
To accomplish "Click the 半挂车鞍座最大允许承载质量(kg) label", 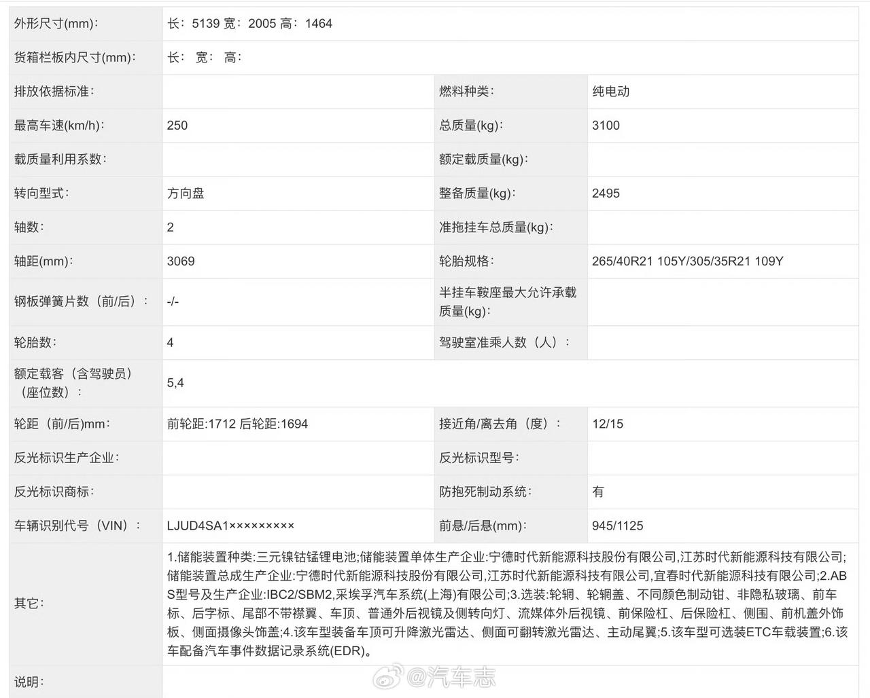I will click(x=508, y=301).
